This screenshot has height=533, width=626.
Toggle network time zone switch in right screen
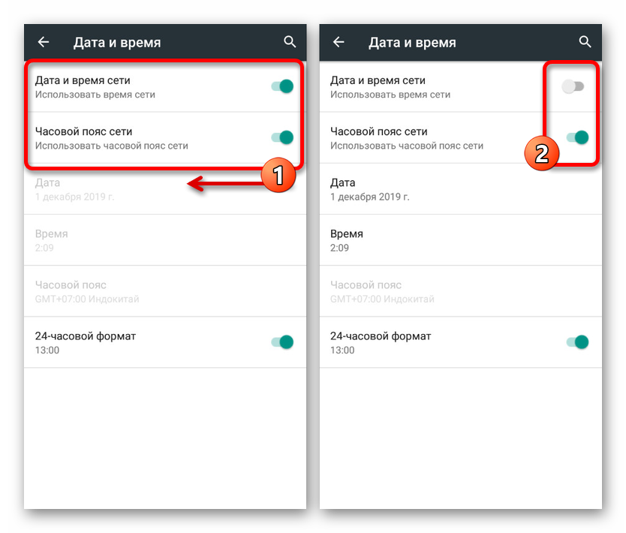click(578, 137)
